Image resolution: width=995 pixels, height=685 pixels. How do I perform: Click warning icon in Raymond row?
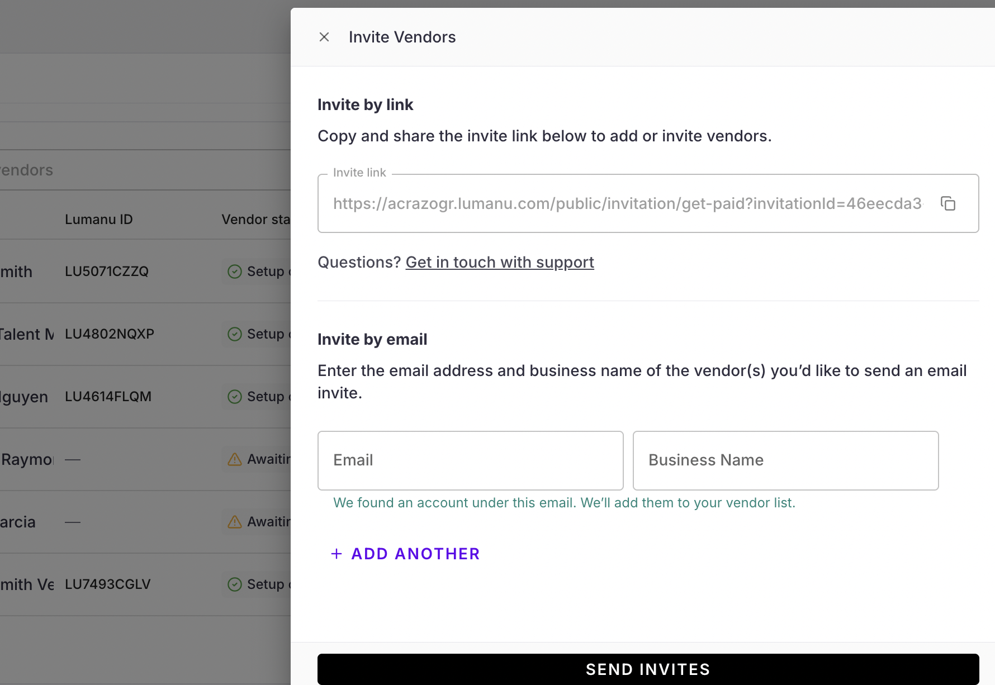pos(235,459)
